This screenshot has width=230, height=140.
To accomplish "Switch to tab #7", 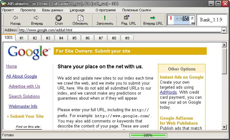I will [101, 38].
